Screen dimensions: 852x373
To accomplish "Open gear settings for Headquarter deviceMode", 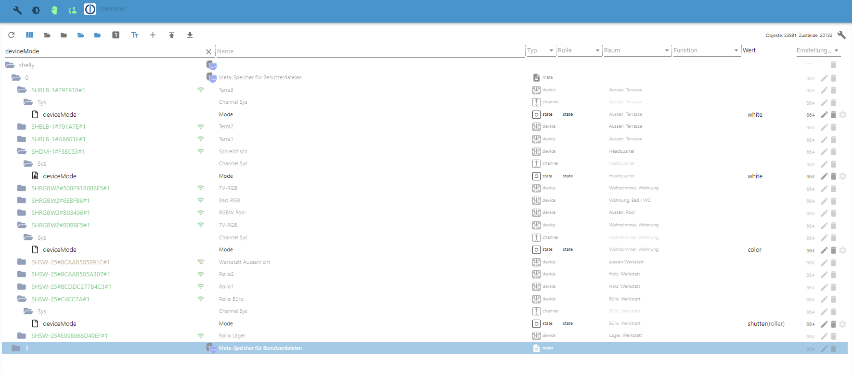I will point(842,176).
